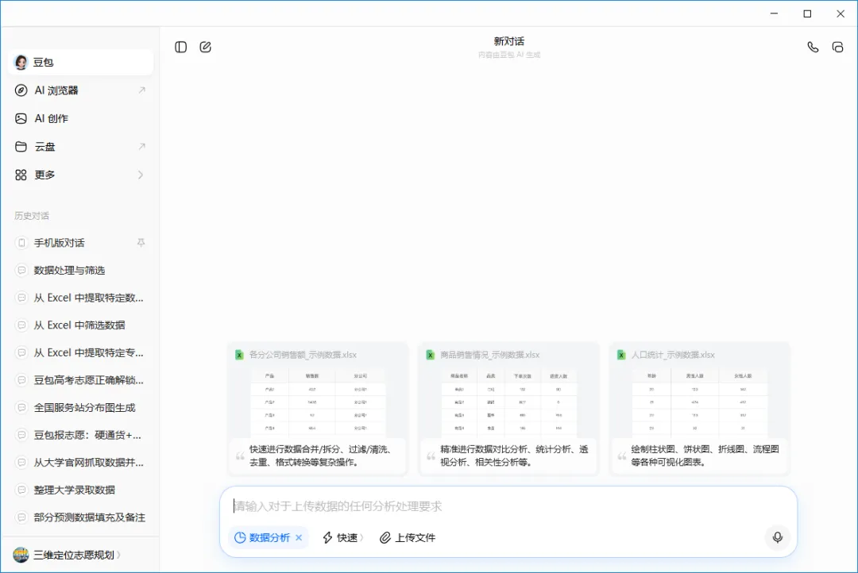
Task: Click the 云盘 folder icon
Action: pos(21,147)
